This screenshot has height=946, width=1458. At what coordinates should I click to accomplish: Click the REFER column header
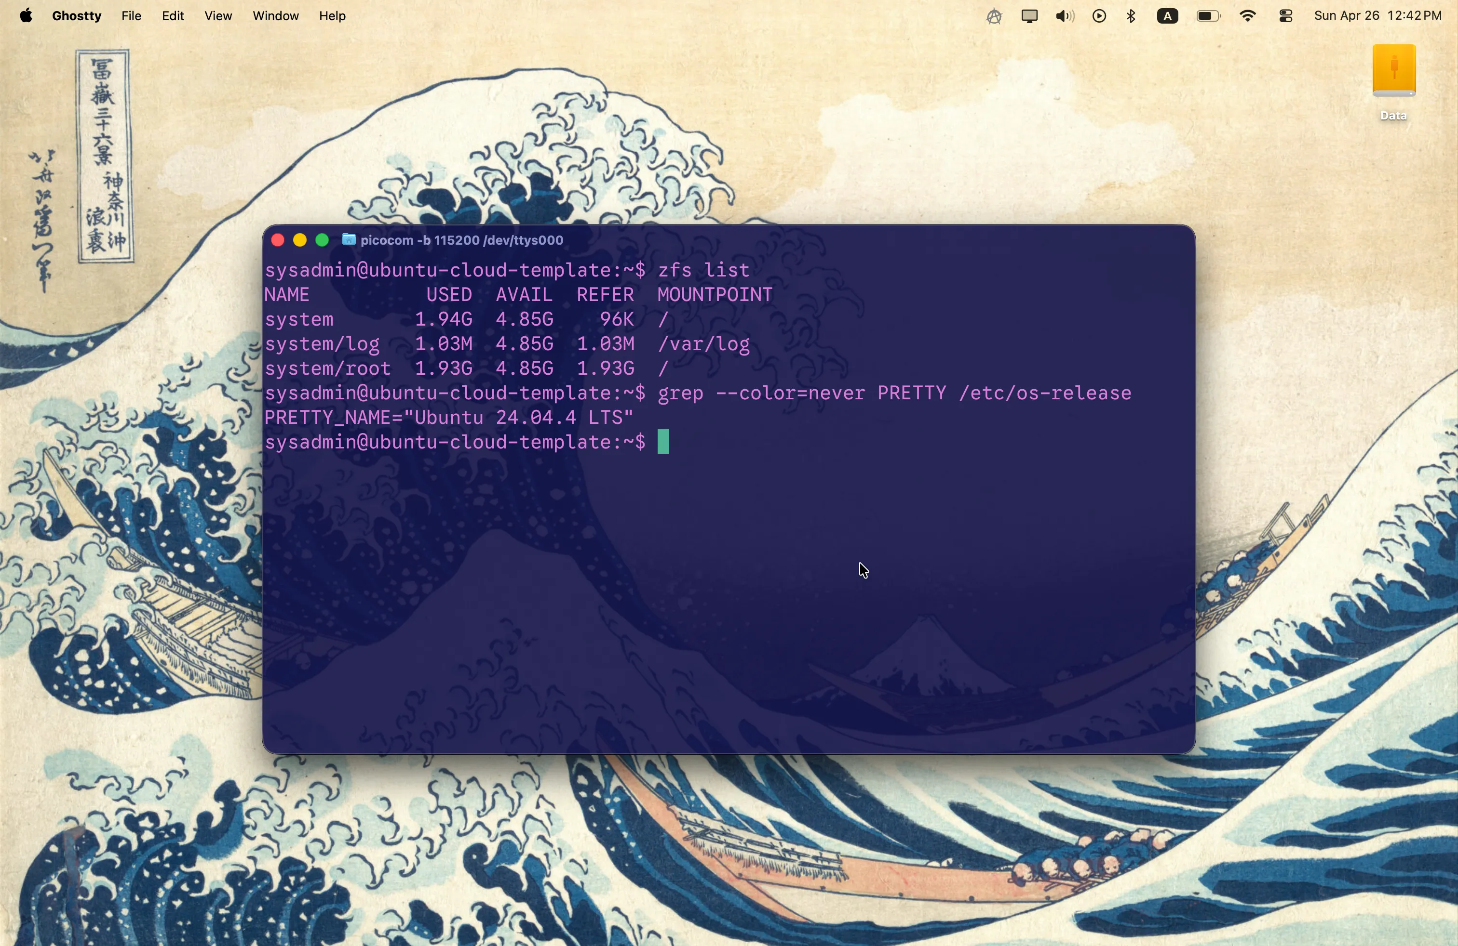pyautogui.click(x=605, y=295)
